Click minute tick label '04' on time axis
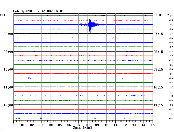Viewport: 174px width, 132px height. click(x=51, y=125)
